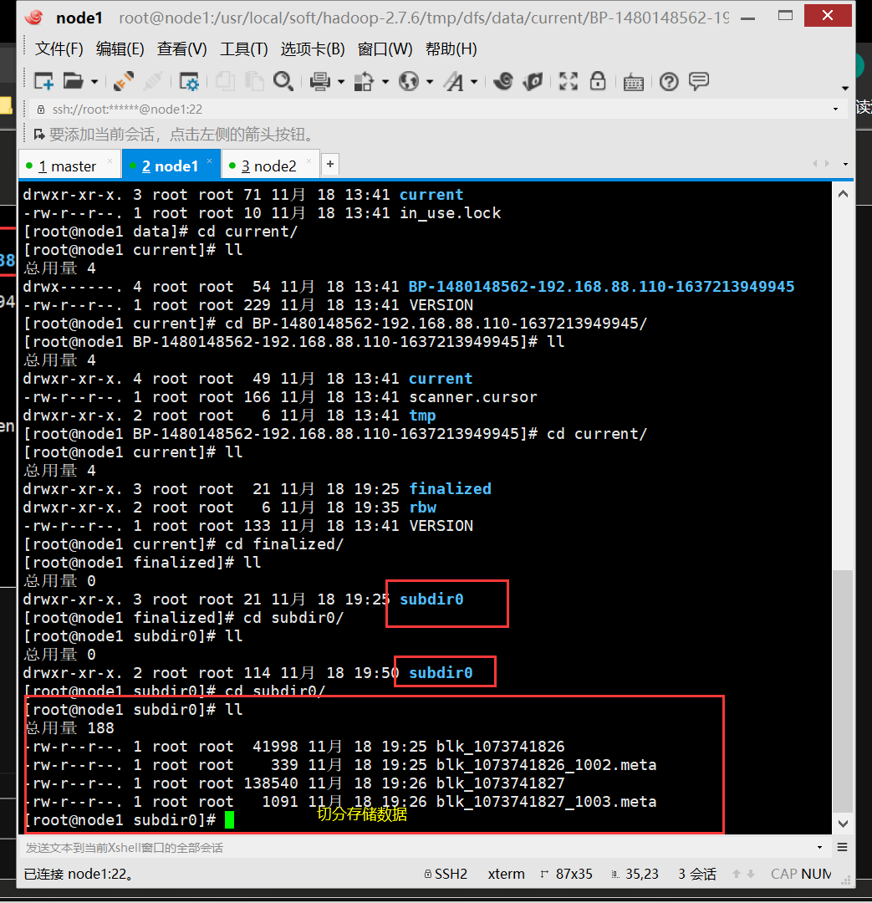Click the SSH2 padlock status icon

point(428,875)
